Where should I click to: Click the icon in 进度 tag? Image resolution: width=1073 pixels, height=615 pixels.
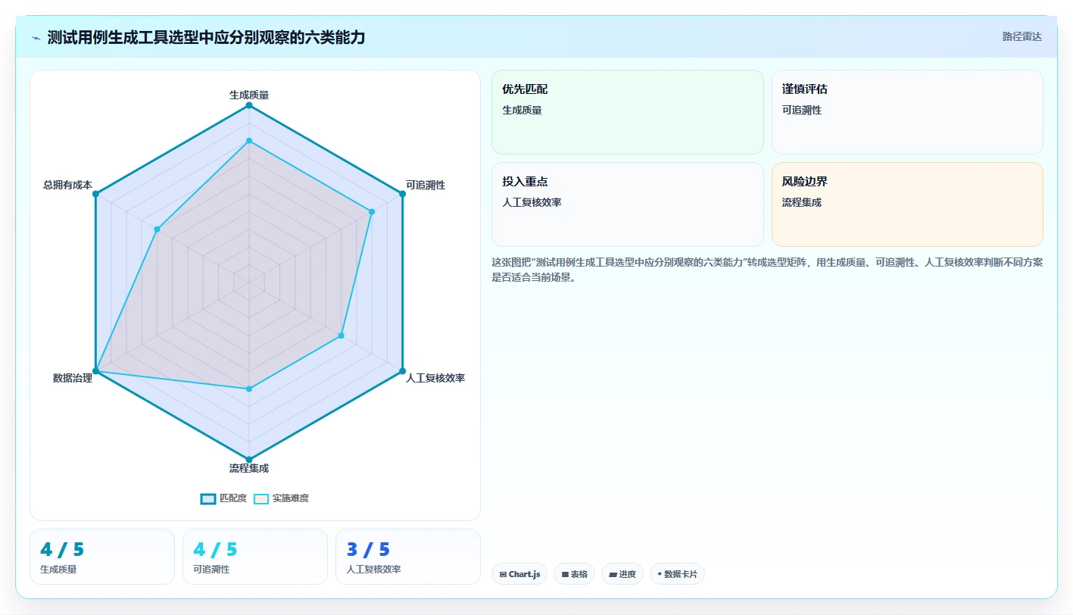click(x=613, y=574)
